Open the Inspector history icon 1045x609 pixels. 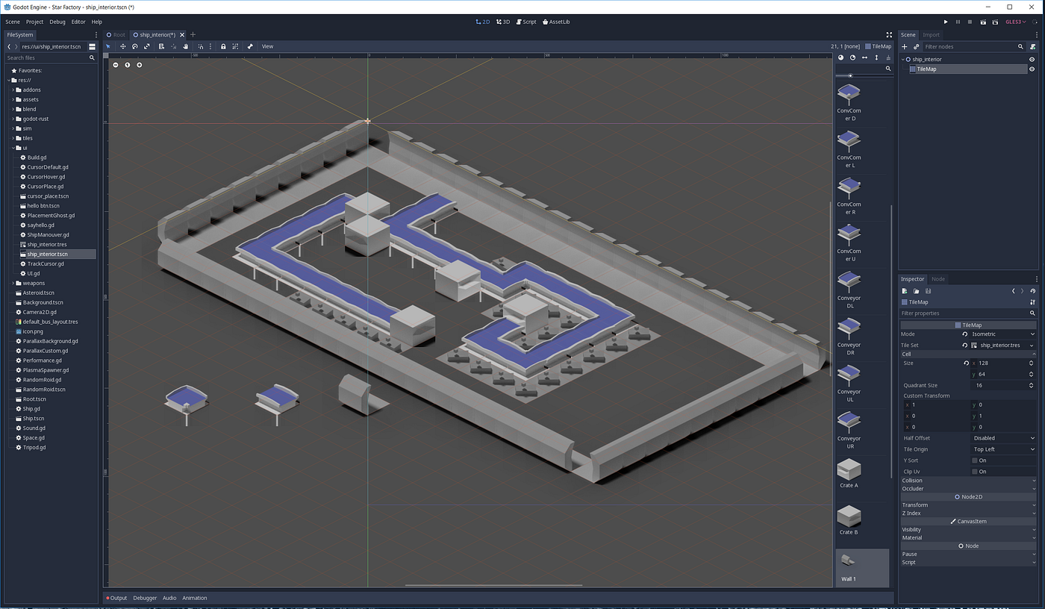[1033, 291]
